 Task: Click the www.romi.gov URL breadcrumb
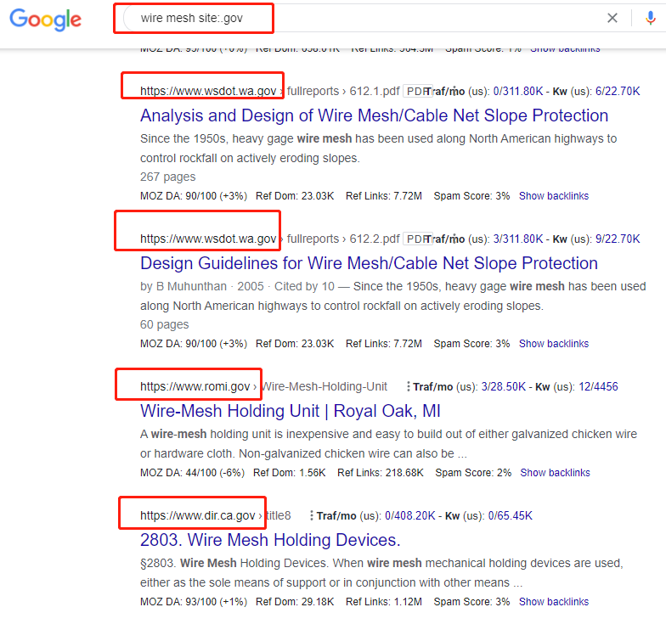coord(195,386)
